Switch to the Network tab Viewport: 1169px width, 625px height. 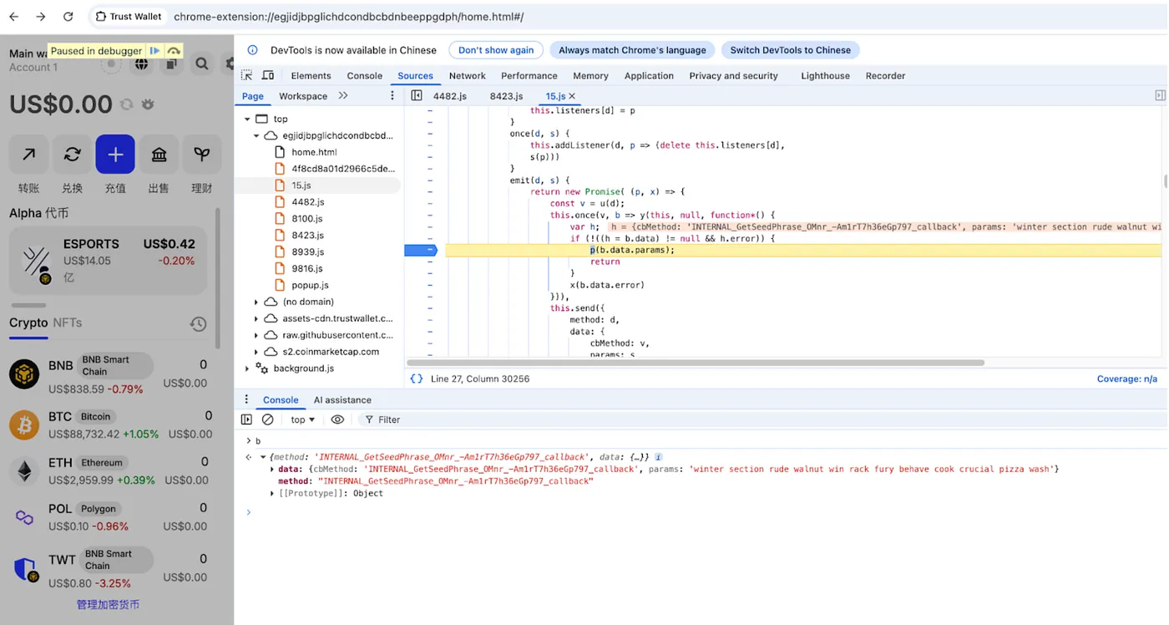point(467,75)
